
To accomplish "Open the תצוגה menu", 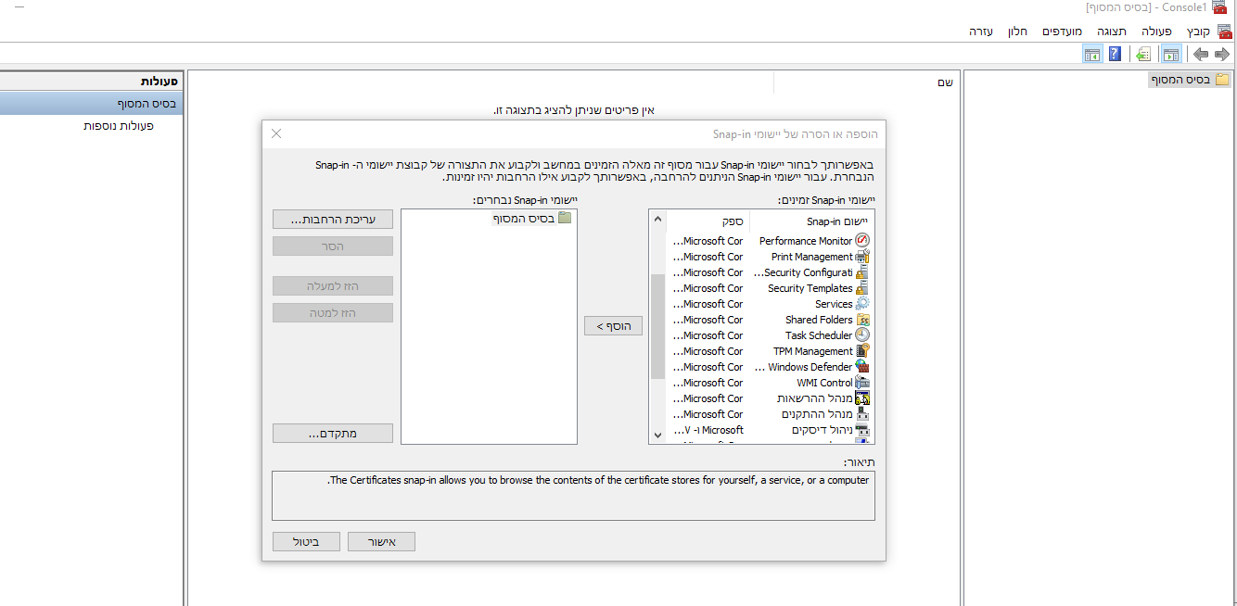I will click(x=1111, y=31).
